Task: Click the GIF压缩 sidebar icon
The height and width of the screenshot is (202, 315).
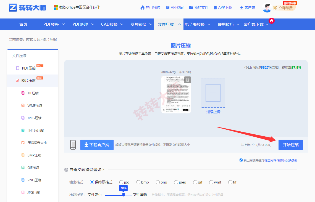Action: (23, 168)
